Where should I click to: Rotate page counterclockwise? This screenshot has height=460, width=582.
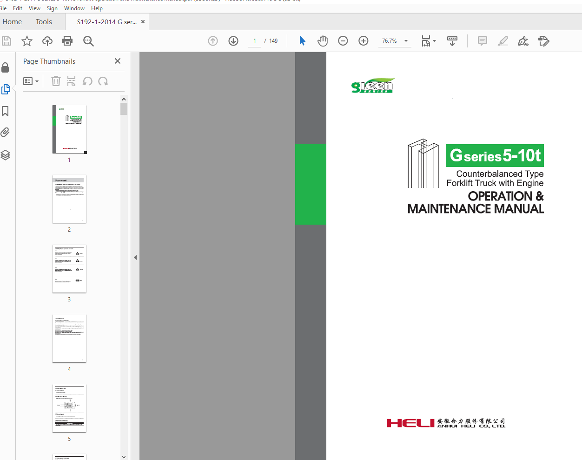tap(87, 81)
